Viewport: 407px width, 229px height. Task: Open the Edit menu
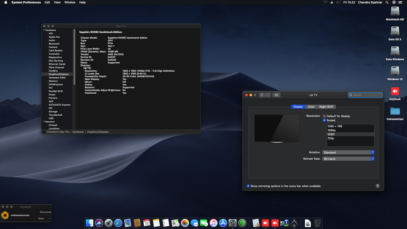pyautogui.click(x=47, y=3)
